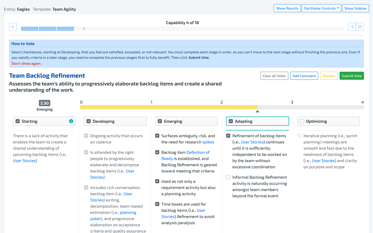Uncheck Time boxes are used criterion
Image resolution: width=373 pixels, height=233 pixels.
coord(157,204)
